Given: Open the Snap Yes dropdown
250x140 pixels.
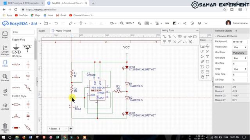Looking at the screenshot, I should [240, 69].
